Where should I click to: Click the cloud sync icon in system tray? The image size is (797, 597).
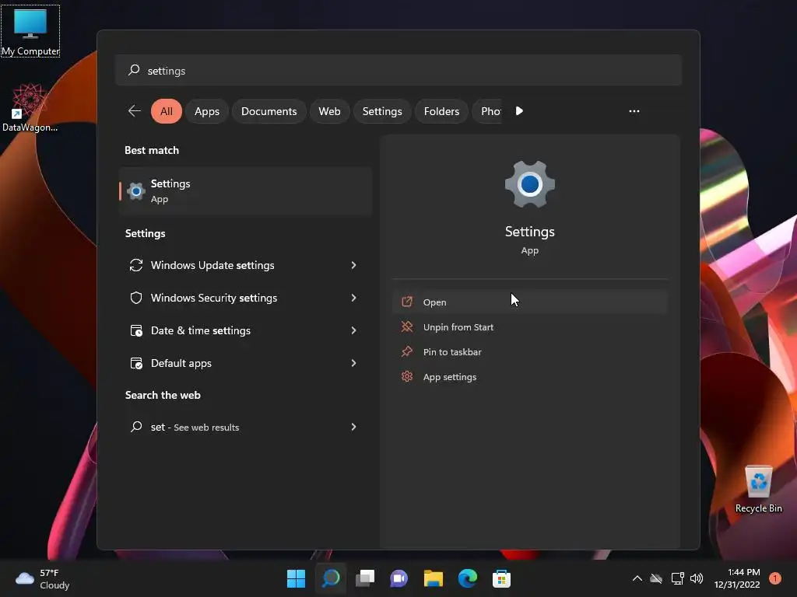(x=656, y=578)
